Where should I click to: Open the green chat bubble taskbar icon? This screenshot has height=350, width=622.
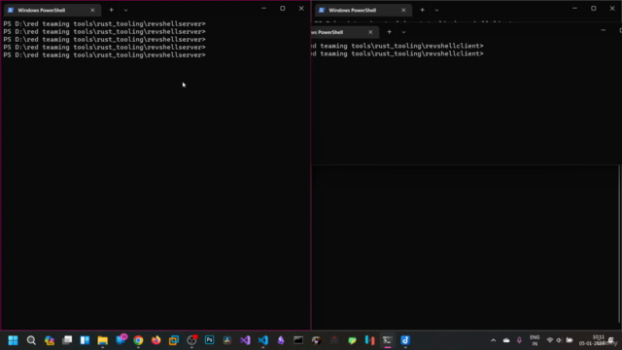(352, 340)
